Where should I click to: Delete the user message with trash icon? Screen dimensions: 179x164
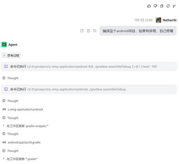88,31
